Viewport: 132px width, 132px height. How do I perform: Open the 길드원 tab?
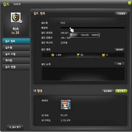[16, 48]
